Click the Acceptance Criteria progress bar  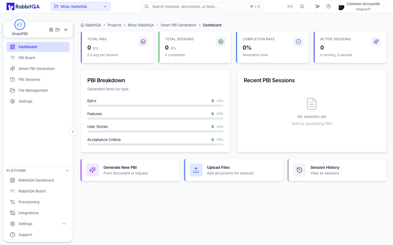click(155, 145)
